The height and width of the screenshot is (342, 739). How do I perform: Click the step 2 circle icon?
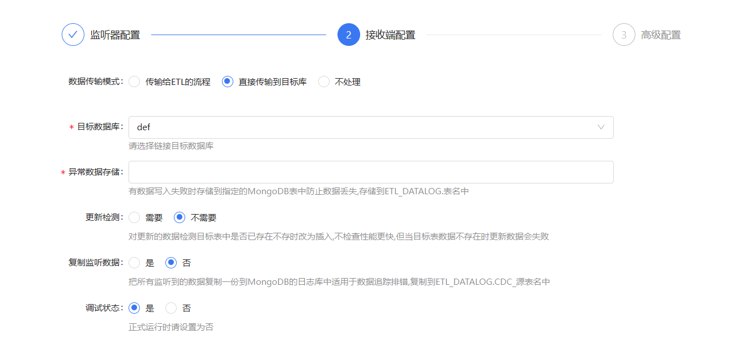349,34
